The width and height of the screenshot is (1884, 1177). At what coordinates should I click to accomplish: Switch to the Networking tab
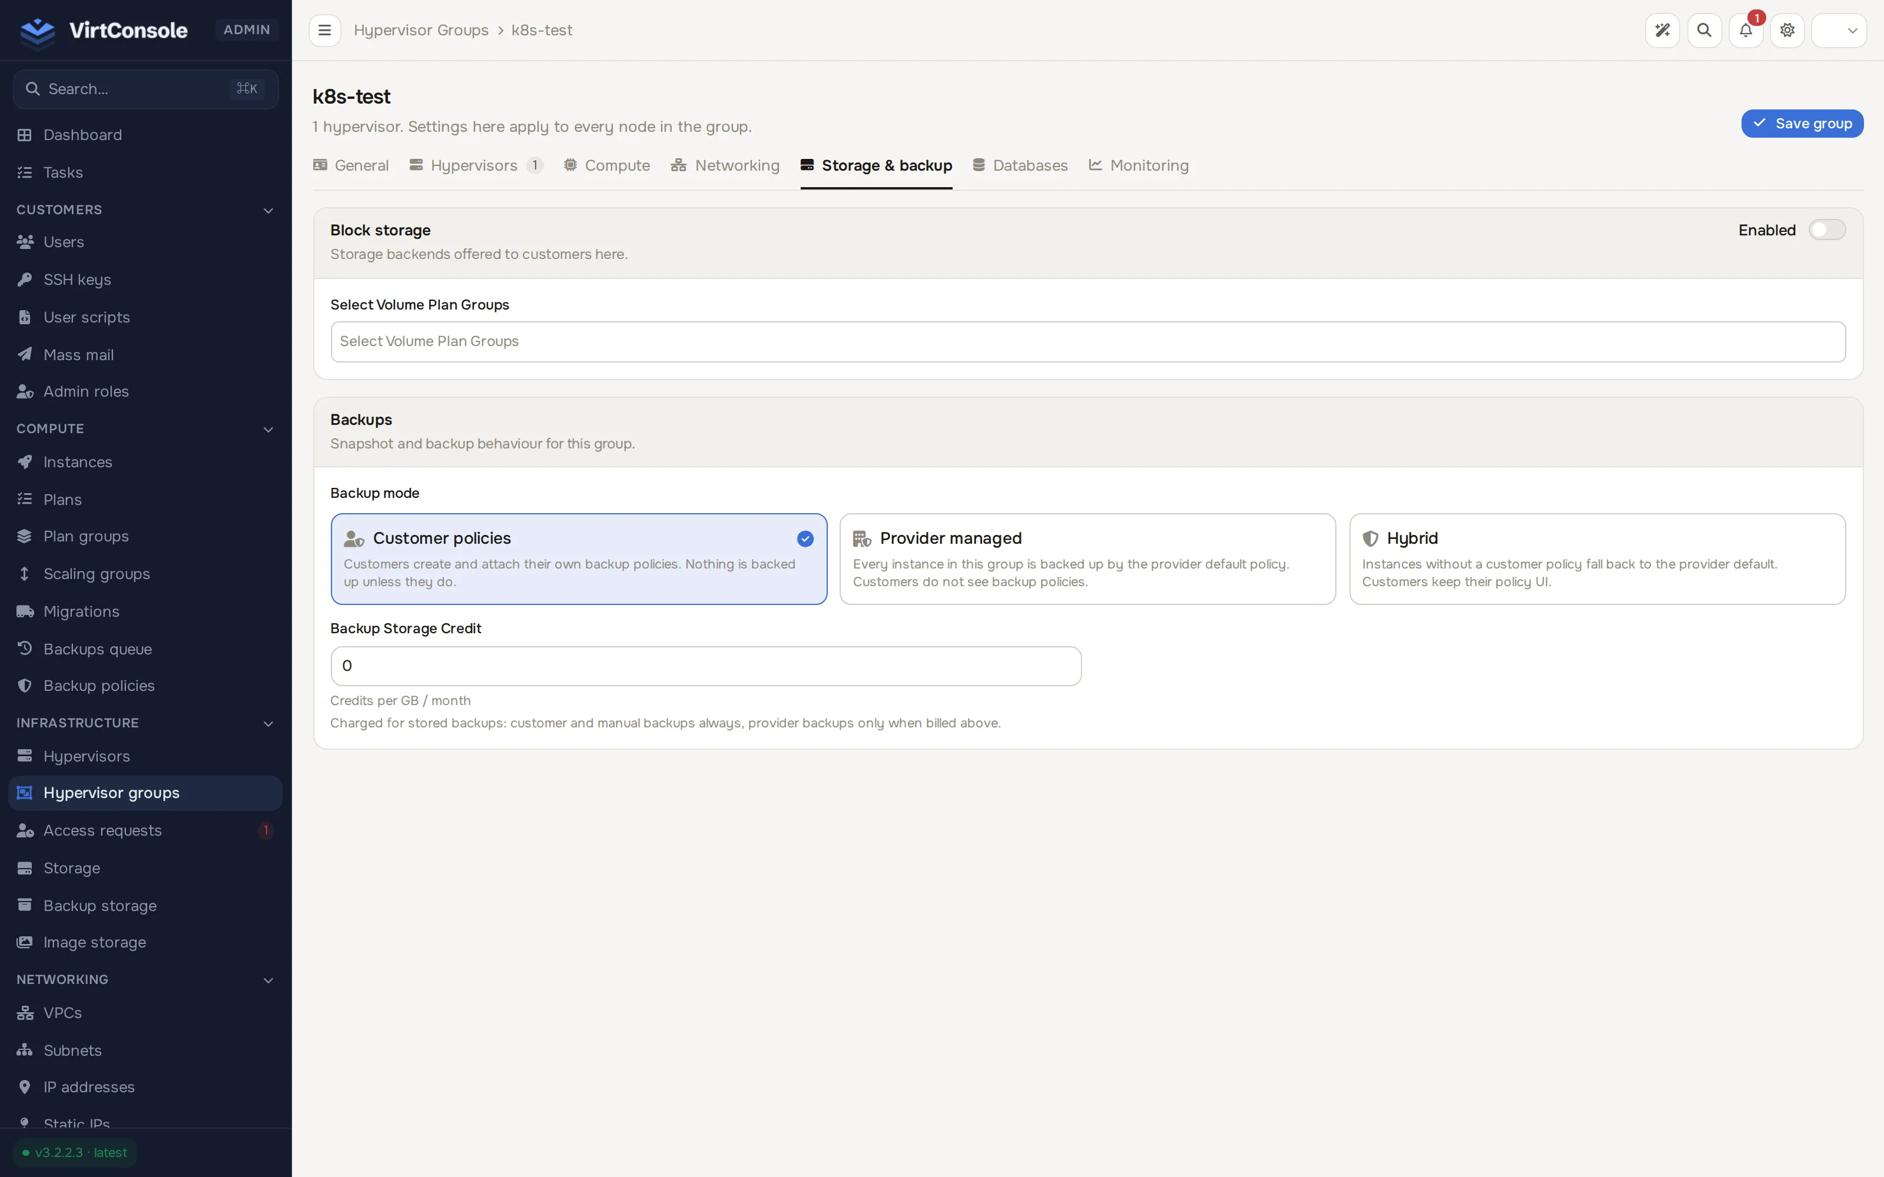[x=725, y=166]
